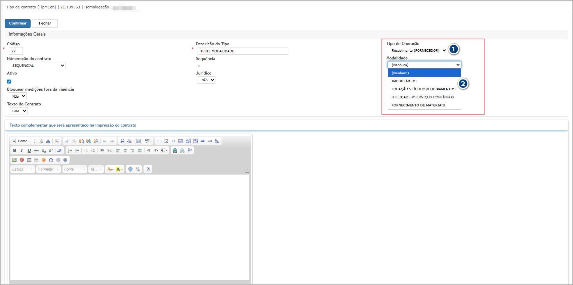Apply Underline formatting in the editor
Screen dimensions: 573x285
pyautogui.click(x=29, y=150)
